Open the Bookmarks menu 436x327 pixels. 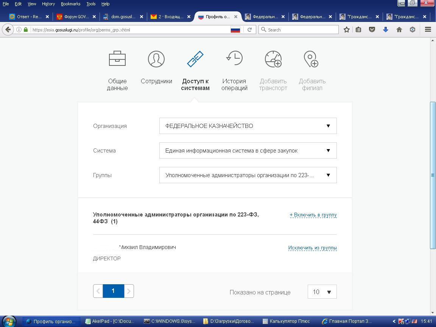tap(70, 4)
